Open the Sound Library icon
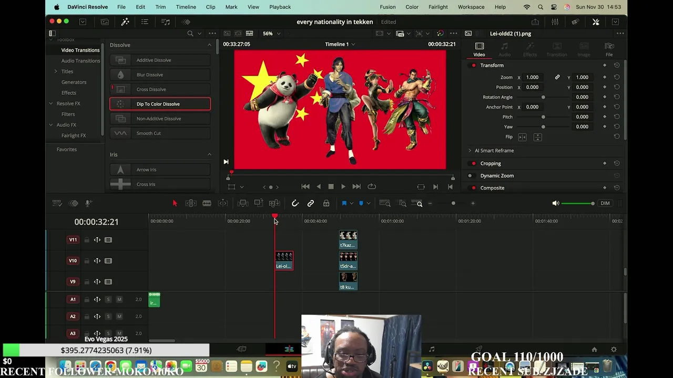 [x=165, y=22]
